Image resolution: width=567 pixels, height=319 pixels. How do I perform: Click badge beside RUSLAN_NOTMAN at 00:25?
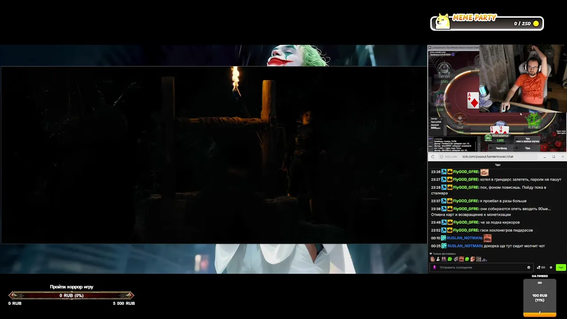click(444, 246)
